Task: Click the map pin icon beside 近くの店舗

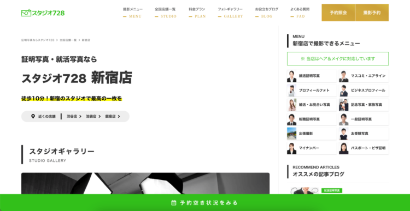Action: (33, 116)
